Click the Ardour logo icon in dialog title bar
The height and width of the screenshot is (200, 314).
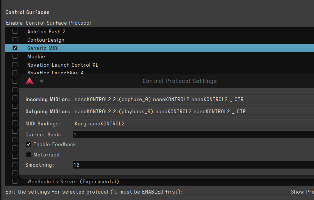pos(30,81)
